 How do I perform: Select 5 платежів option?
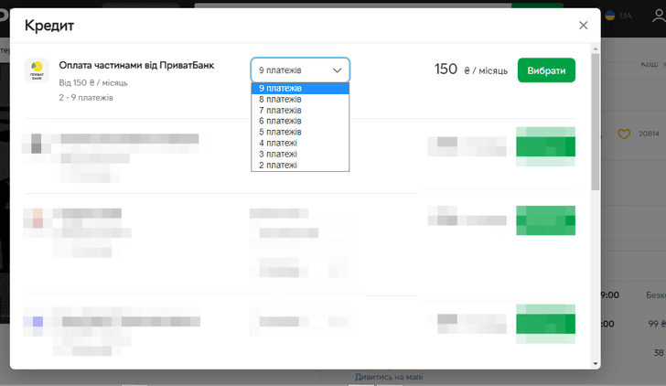pos(300,132)
